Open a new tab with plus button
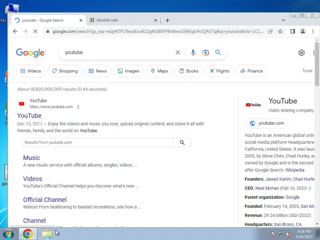The height and width of the screenshot is (240, 320). point(167,20)
